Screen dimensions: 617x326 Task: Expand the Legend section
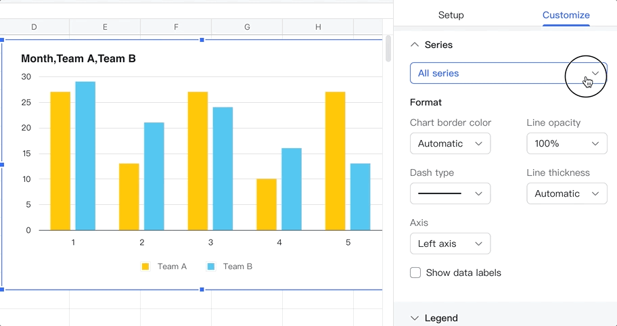click(x=415, y=318)
